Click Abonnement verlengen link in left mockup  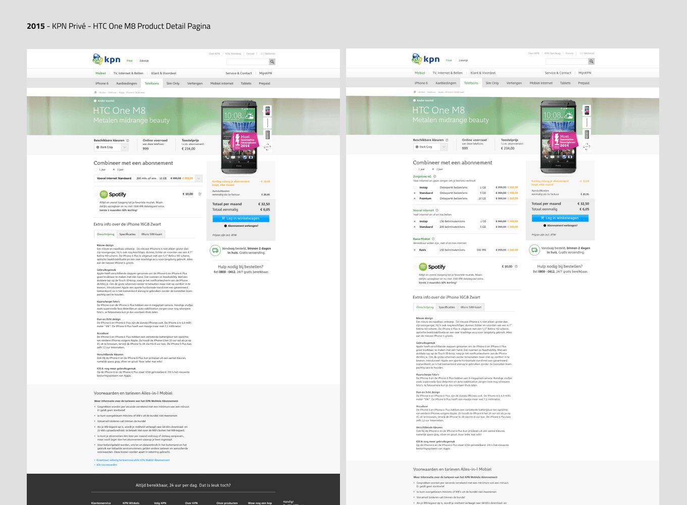(x=241, y=226)
